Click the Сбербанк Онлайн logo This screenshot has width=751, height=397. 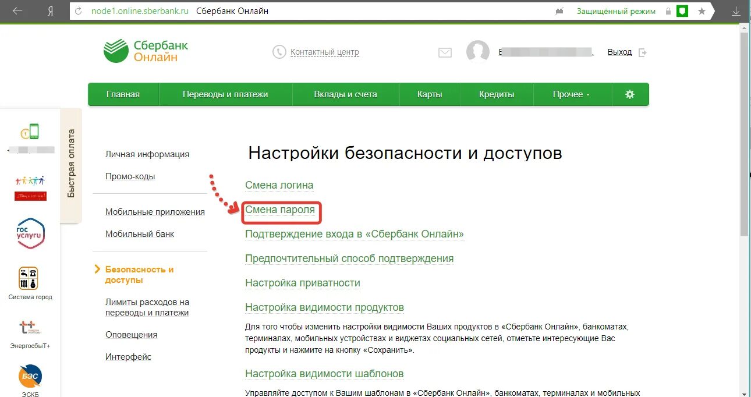(x=146, y=51)
